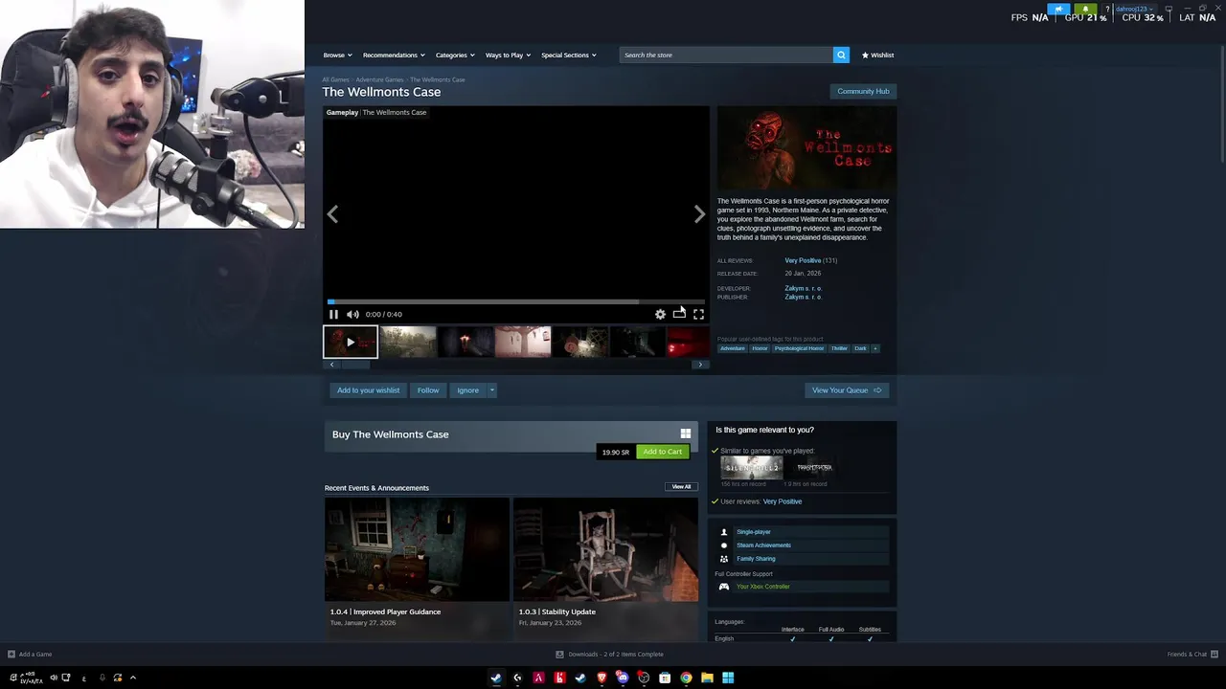
Task: Click the Add a Game plus icon
Action: [11, 655]
